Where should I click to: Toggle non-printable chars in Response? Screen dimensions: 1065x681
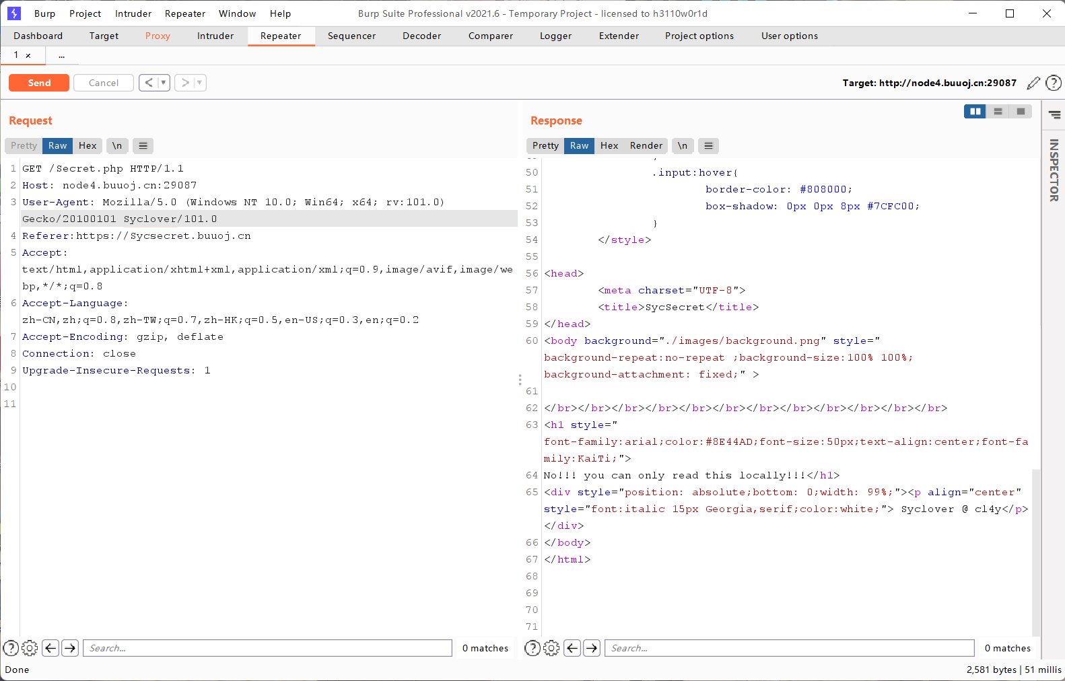(x=683, y=145)
